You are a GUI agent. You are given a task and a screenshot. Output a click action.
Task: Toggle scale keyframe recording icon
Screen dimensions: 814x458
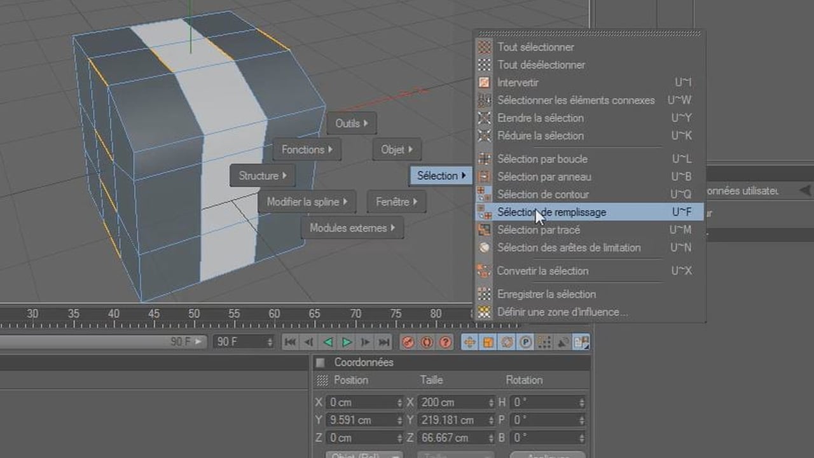[x=488, y=342]
